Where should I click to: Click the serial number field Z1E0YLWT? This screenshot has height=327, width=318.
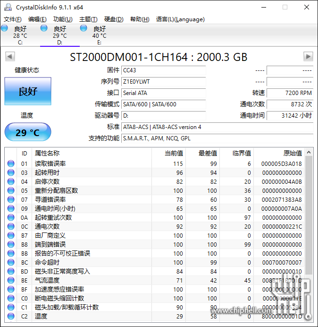163,82
